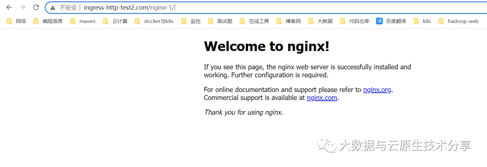Image resolution: width=487 pixels, height=167 pixels.
Task: Open the 博客网 bookmarks folder
Action: pos(289,21)
